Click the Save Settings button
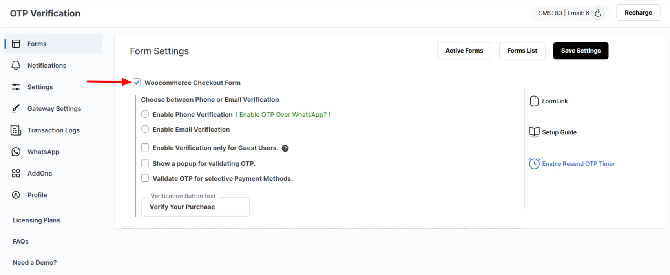670x275 pixels. [581, 51]
